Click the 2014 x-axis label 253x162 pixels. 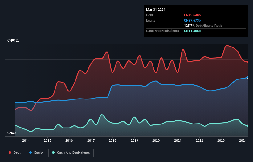click(26, 140)
